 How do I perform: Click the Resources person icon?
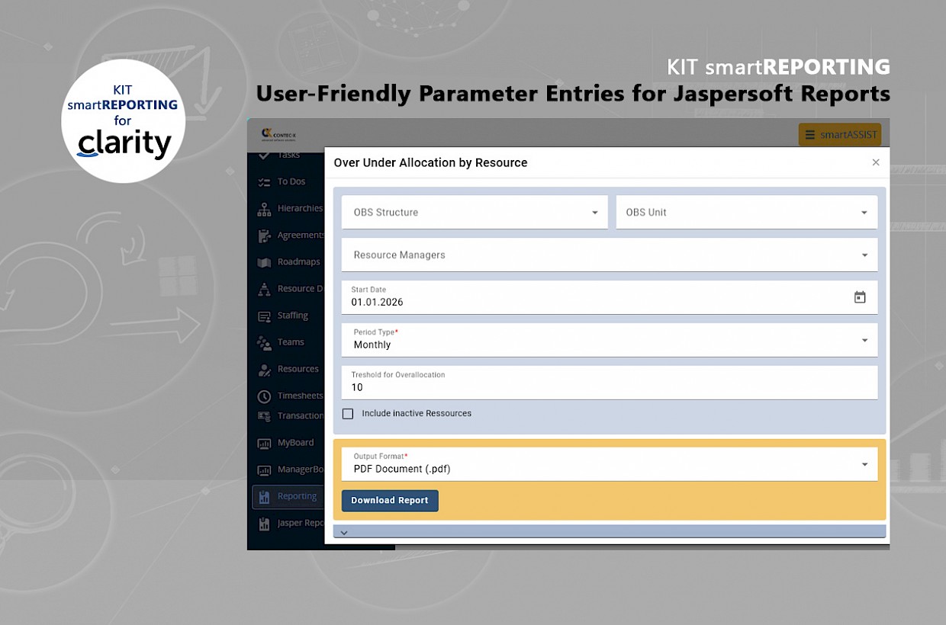click(264, 370)
